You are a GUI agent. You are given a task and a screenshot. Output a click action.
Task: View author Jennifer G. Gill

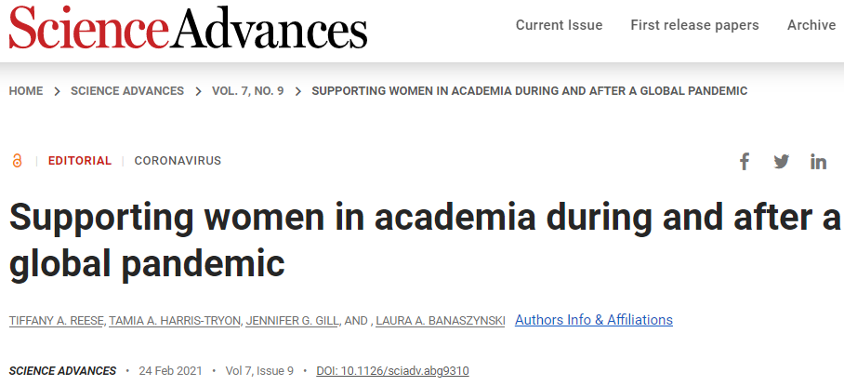click(292, 322)
